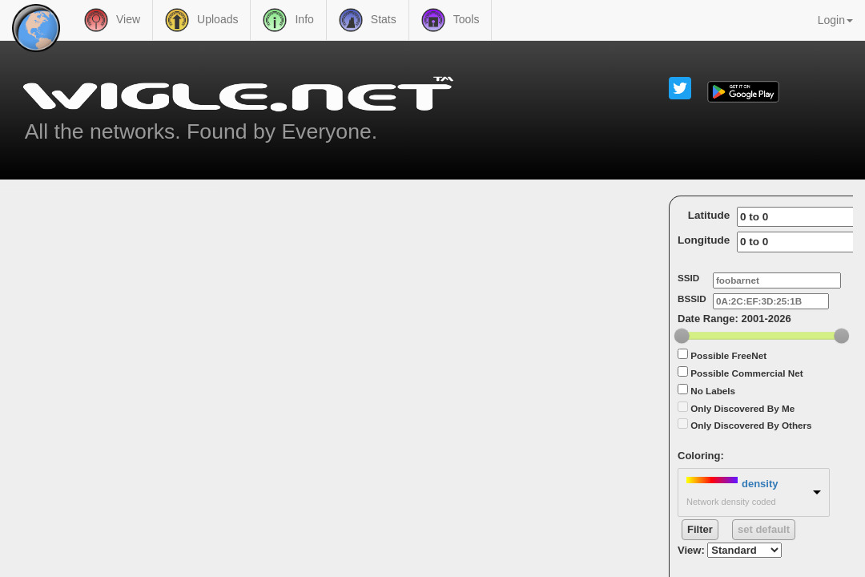Open the Twitter icon link

(680, 88)
